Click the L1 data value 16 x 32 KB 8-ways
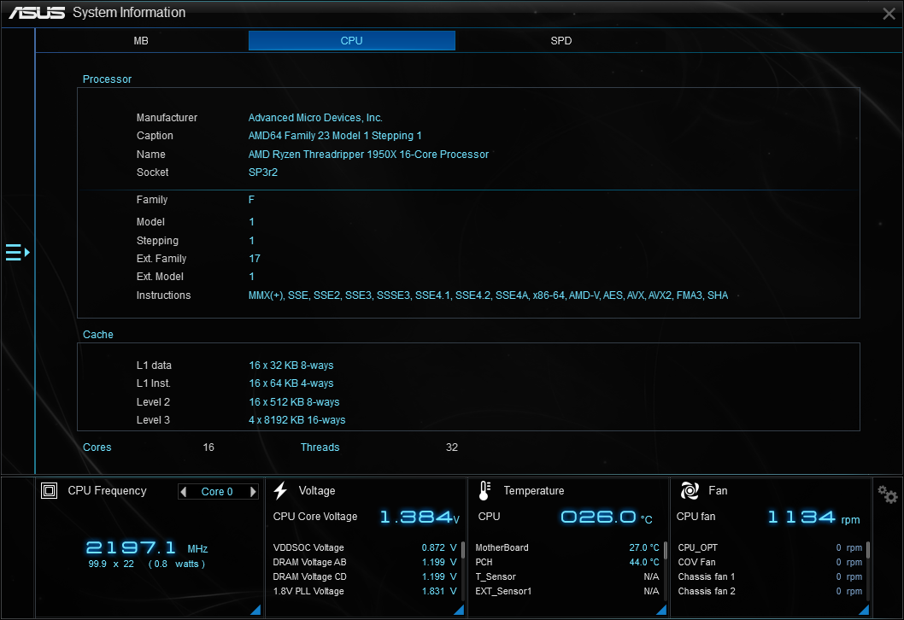 (291, 366)
